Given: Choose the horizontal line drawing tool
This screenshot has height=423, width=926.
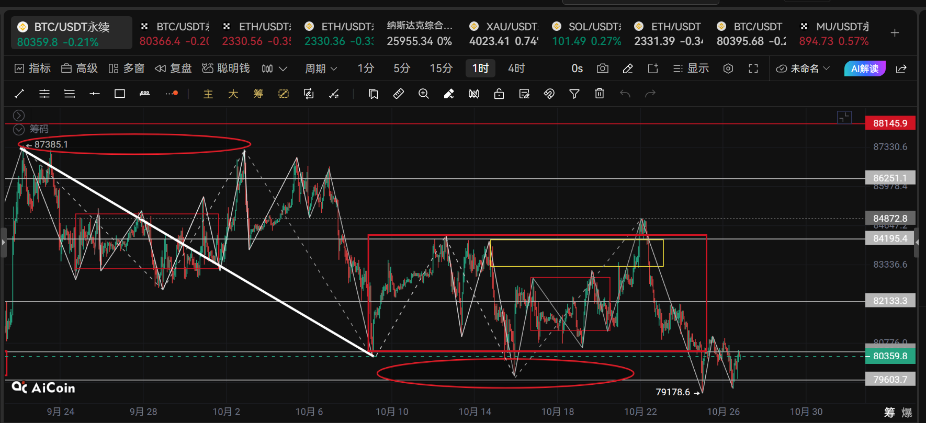Looking at the screenshot, I should pyautogui.click(x=95, y=94).
